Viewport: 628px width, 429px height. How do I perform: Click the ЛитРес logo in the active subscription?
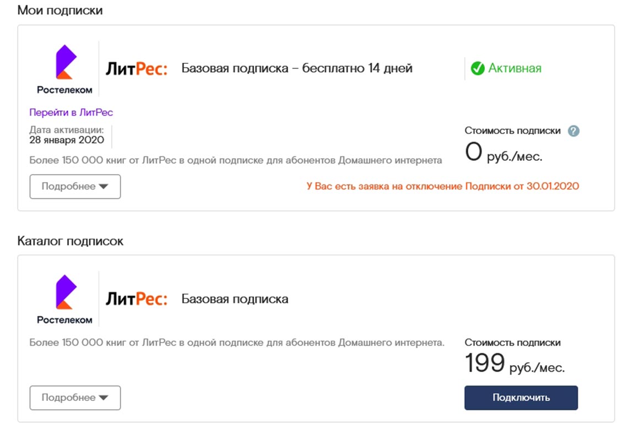(136, 69)
